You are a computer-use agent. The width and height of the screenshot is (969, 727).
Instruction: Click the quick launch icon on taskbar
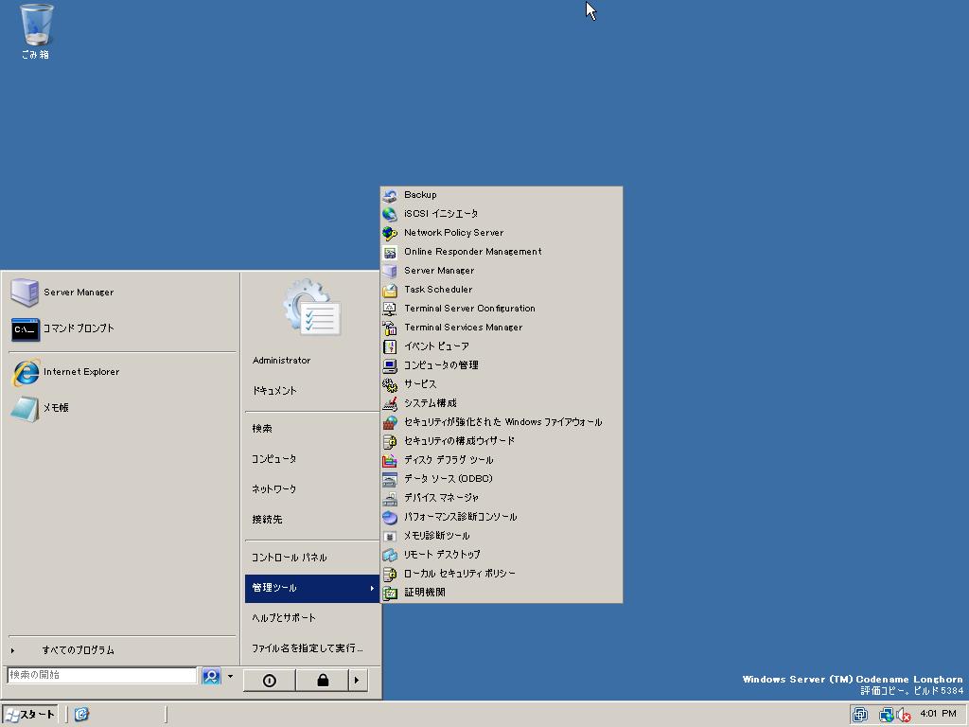[x=81, y=715]
